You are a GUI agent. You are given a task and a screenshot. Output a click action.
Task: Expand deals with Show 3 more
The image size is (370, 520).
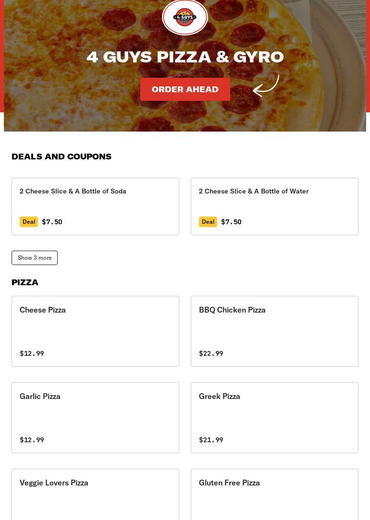point(35,258)
